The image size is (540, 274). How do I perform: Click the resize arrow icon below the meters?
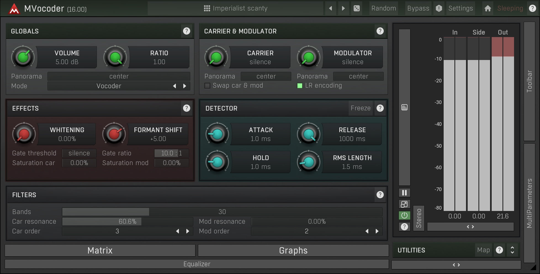click(x=404, y=204)
